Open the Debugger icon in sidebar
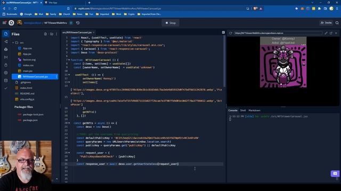341x191 pixels. pos(6,57)
